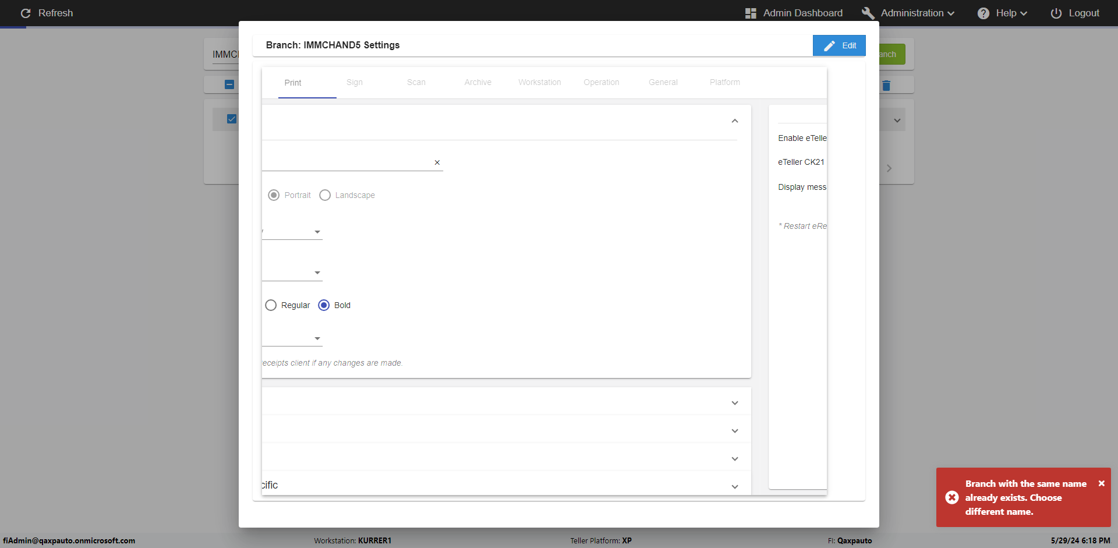Dismiss the branch name error notification
The height and width of the screenshot is (548, 1118).
click(1101, 483)
